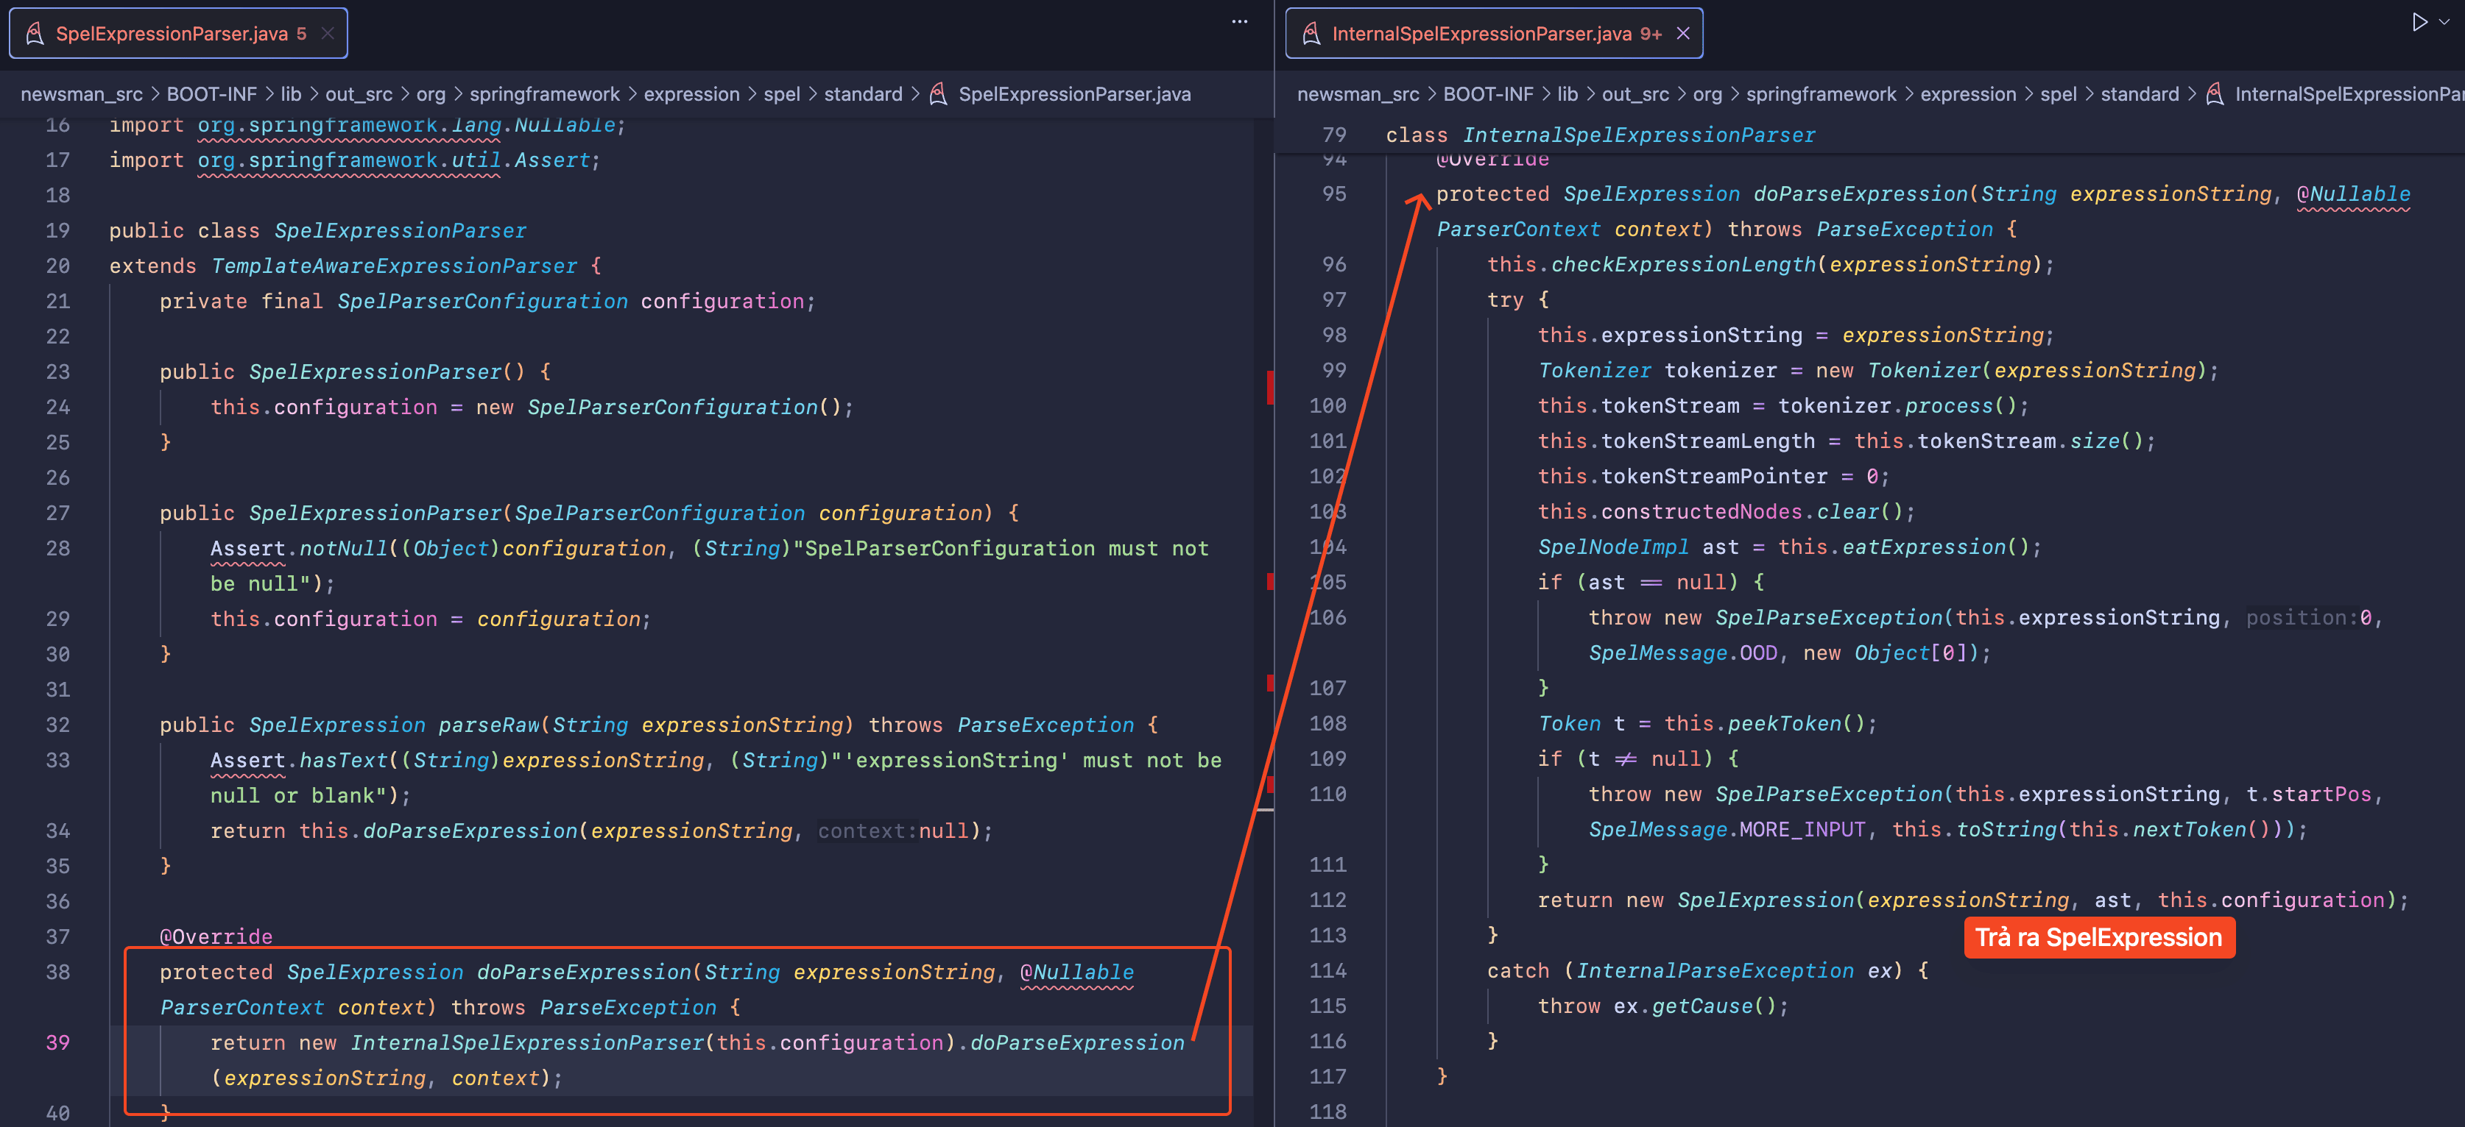Close the SpelExpressionParser.java tab

(x=327, y=33)
